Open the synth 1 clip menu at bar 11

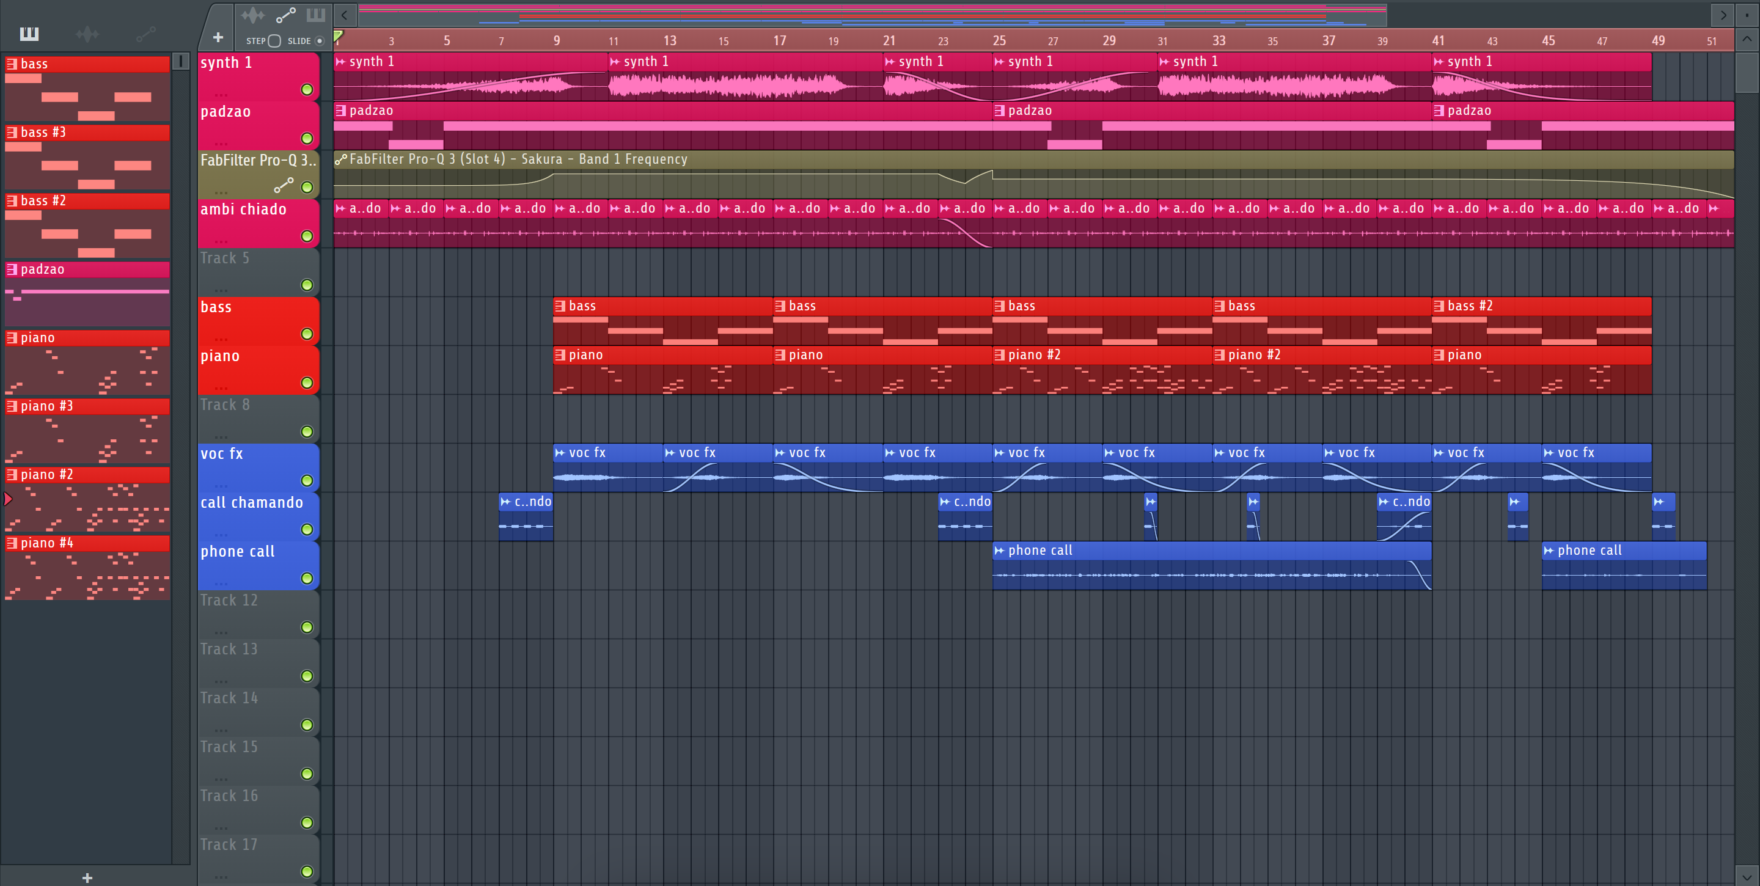tap(615, 62)
